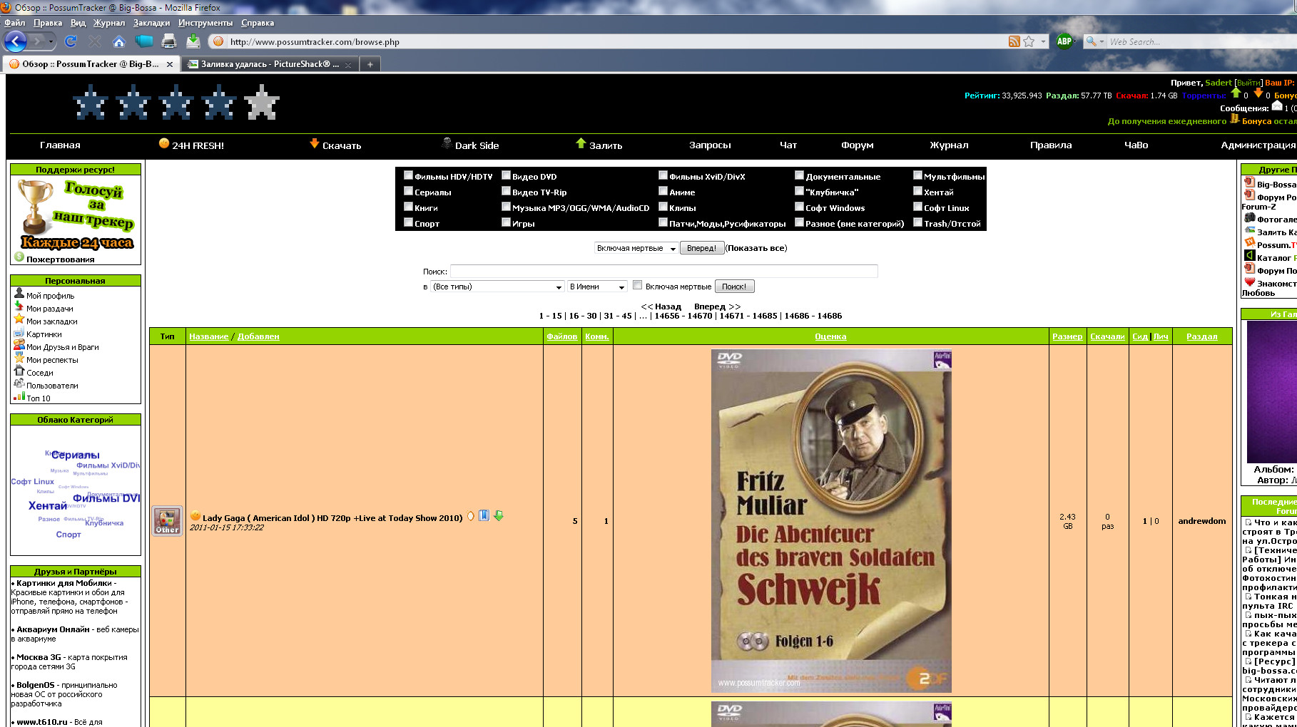
Task: Click the Big-Bossa icon in right panel
Action: (1249, 182)
